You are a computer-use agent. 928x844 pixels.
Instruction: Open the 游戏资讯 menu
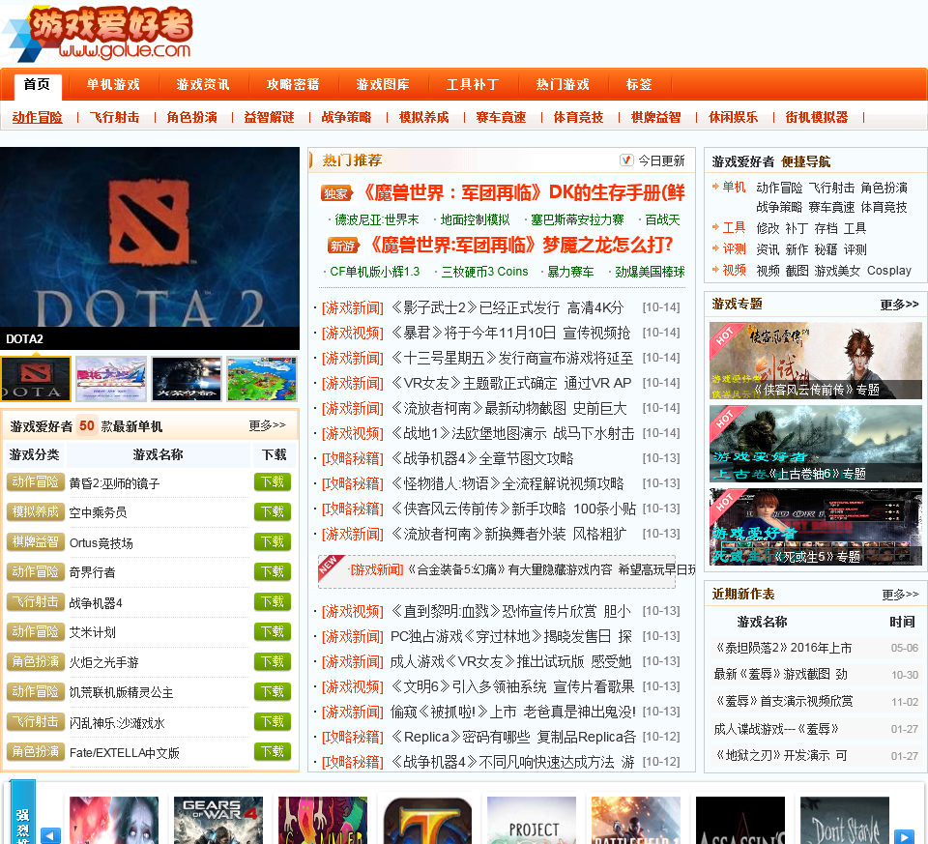pyautogui.click(x=203, y=84)
